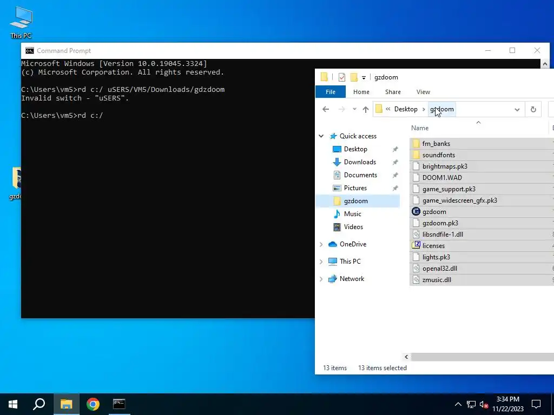554x415 pixels.
Task: Open the notification center icon
Action: [536, 404]
